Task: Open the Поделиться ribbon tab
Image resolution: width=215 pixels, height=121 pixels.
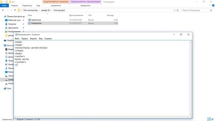Action: click(x=27, y=5)
